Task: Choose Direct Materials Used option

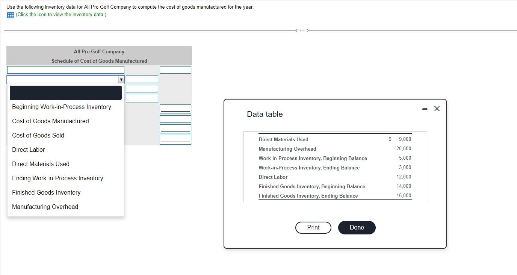Action: point(41,164)
